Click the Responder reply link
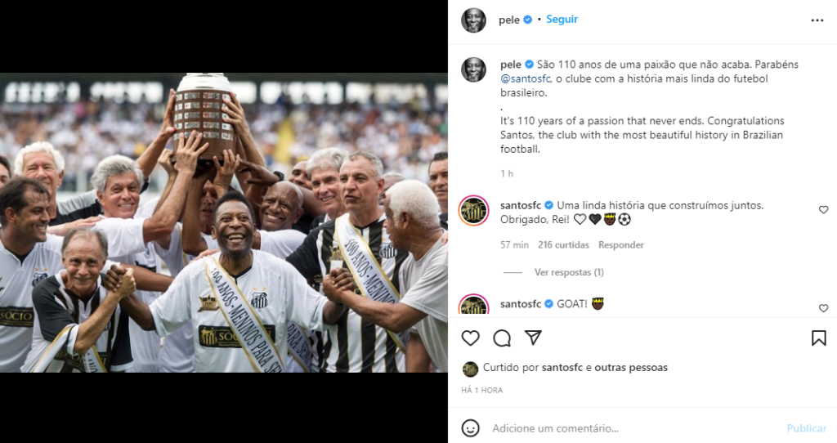Image resolution: width=837 pixels, height=443 pixels. pyautogui.click(x=621, y=245)
